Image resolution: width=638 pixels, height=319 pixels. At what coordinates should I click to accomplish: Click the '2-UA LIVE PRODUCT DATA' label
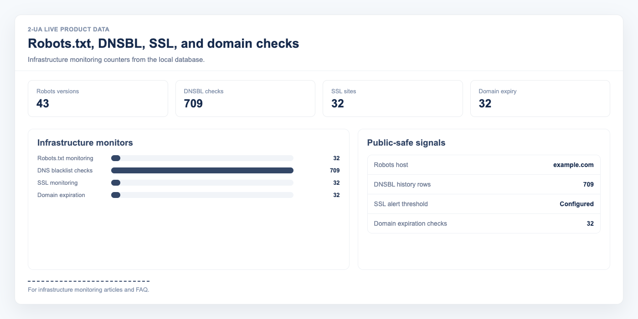pyautogui.click(x=68, y=29)
